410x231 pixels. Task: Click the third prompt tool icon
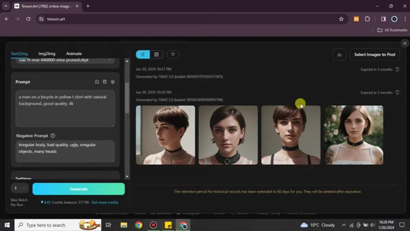(112, 82)
